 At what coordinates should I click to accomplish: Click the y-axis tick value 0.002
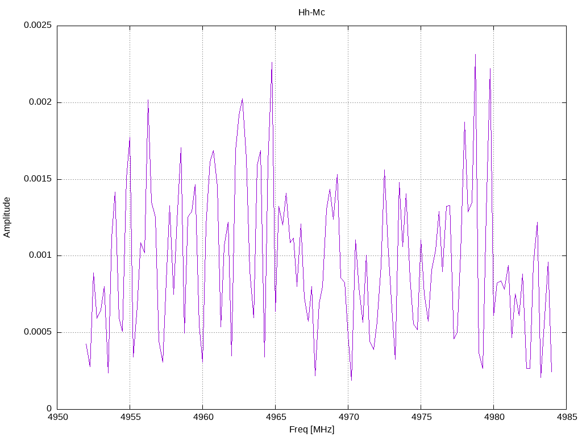40,102
